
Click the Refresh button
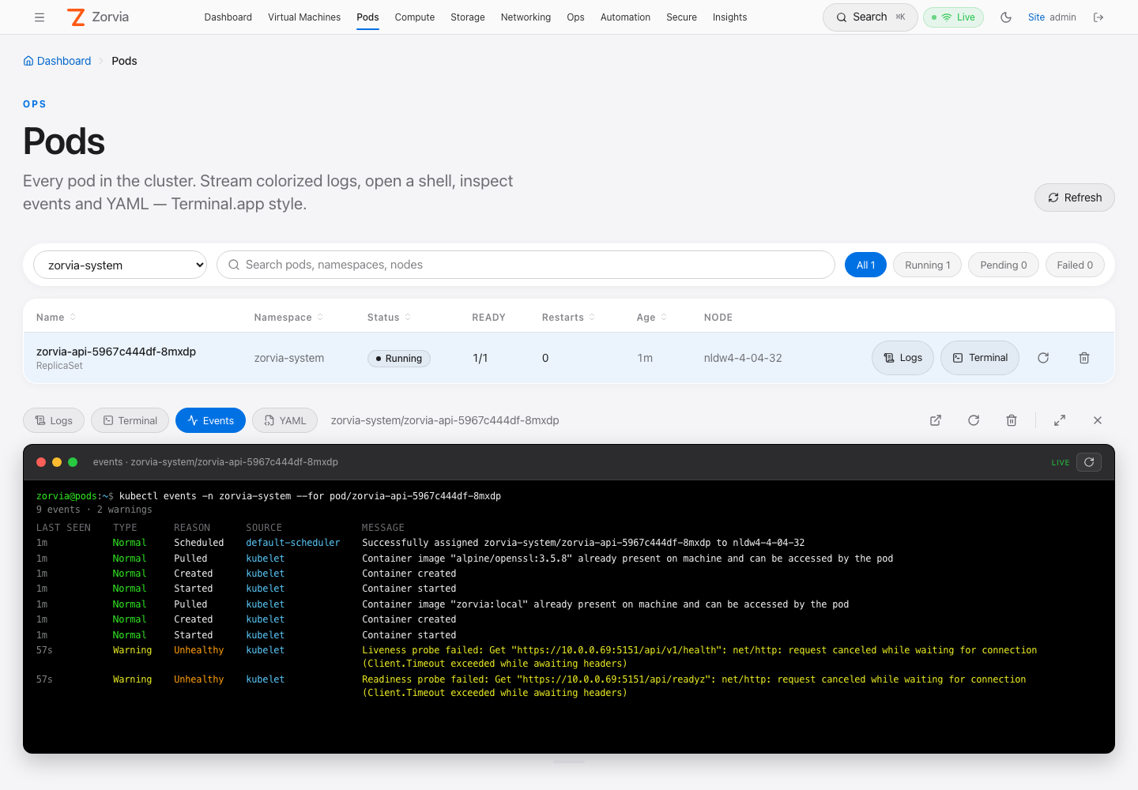[1075, 197]
